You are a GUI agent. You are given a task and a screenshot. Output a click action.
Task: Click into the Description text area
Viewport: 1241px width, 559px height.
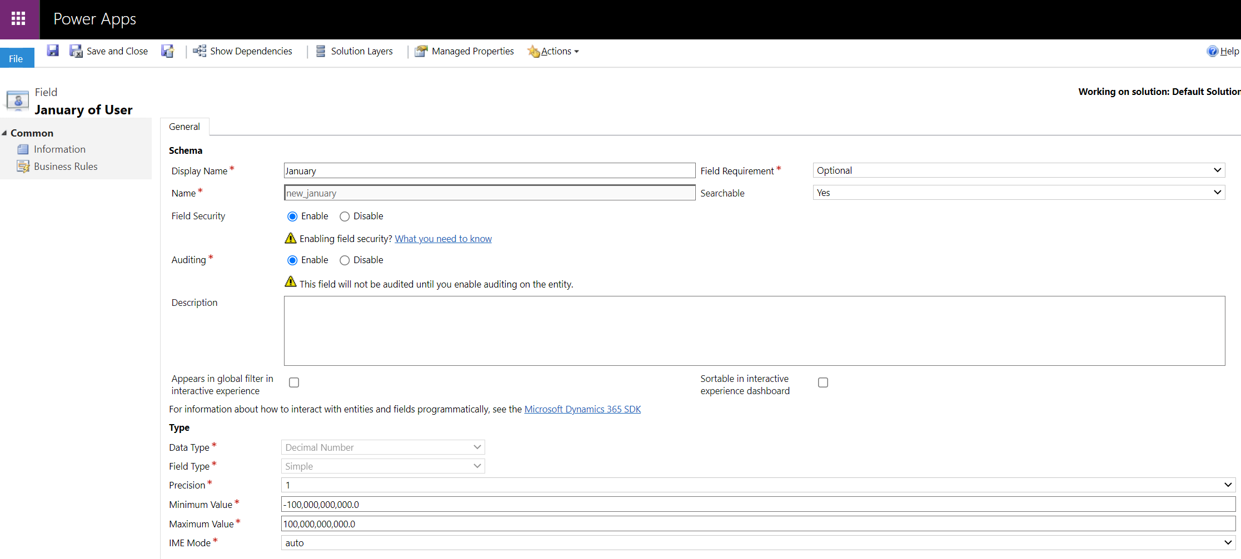(754, 331)
